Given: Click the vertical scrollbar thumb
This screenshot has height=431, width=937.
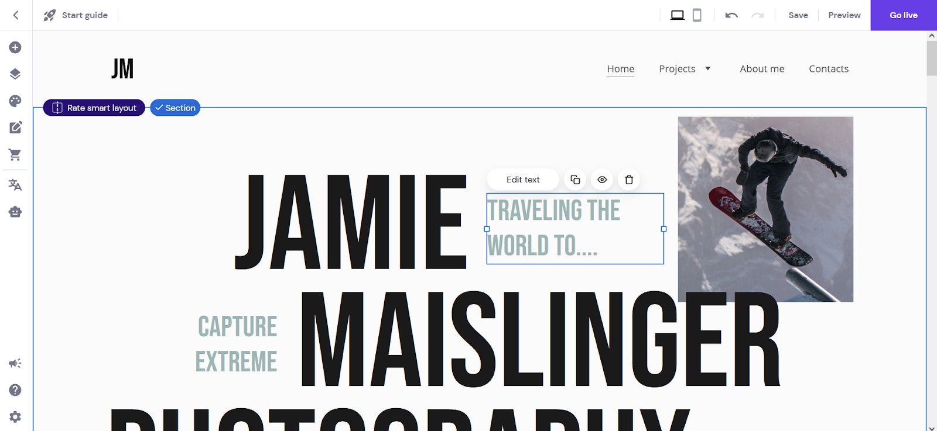Looking at the screenshot, I should pyautogui.click(x=932, y=58).
